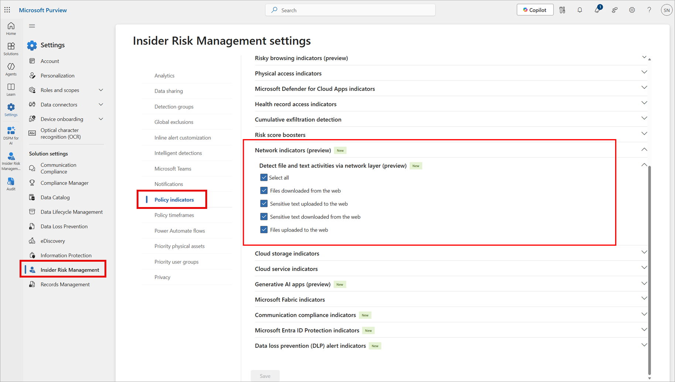Open Information Protection settings

(66, 255)
